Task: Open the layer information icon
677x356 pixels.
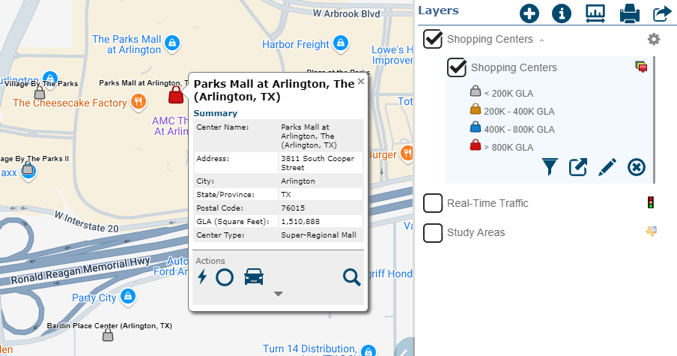Action: click(562, 13)
